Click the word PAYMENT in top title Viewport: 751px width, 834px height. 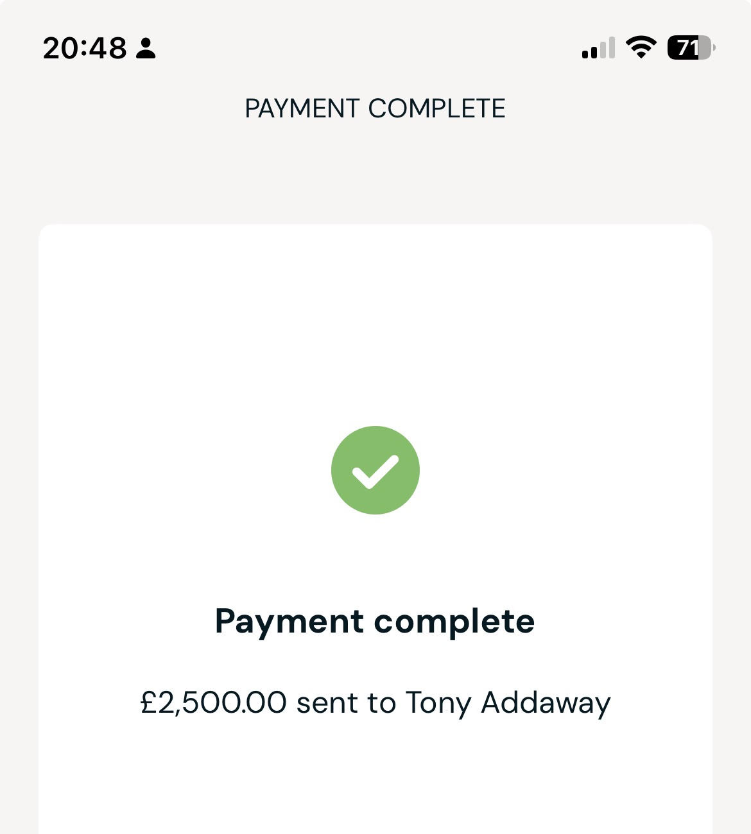(x=302, y=108)
